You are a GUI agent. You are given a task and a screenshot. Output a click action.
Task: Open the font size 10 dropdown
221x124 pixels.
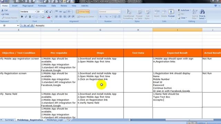pyautogui.click(x=43, y=12)
